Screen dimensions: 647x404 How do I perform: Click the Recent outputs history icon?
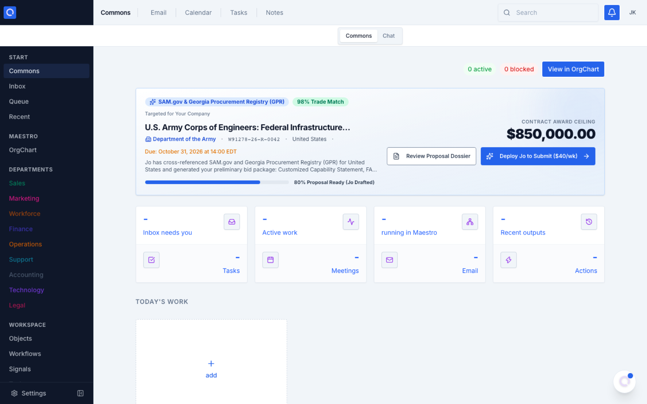tap(589, 222)
